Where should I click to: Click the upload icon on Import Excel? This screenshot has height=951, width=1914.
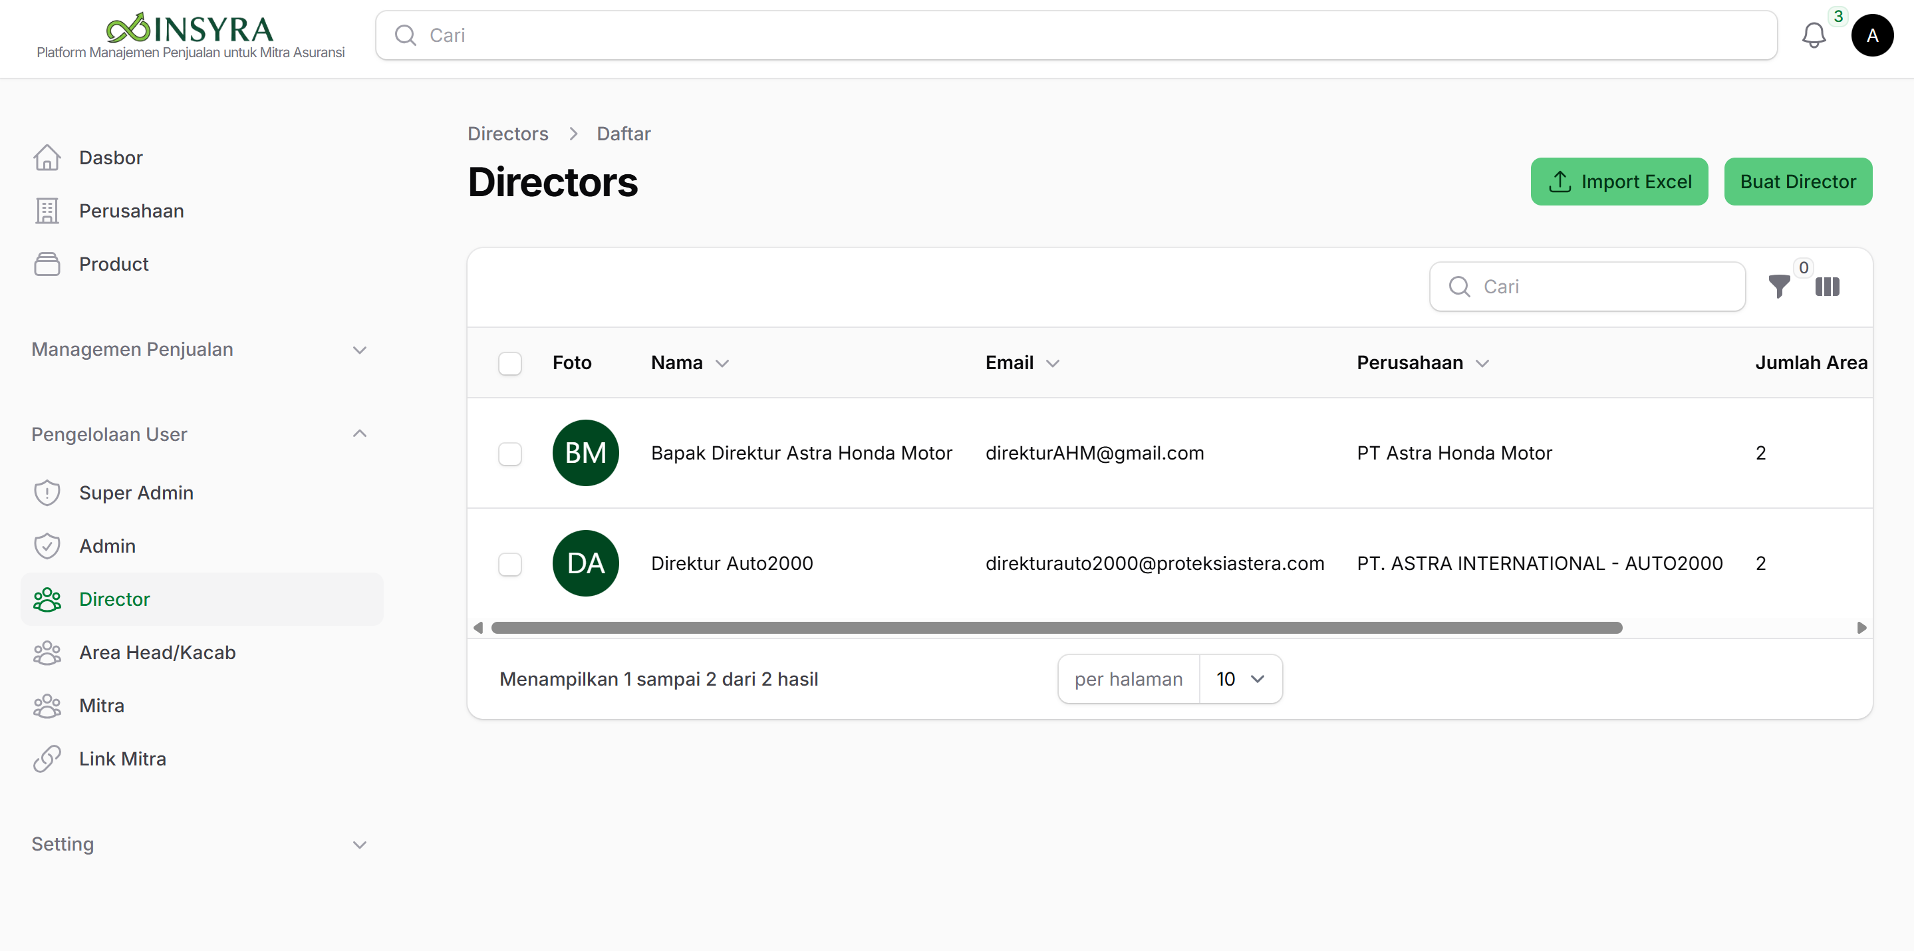1560,182
